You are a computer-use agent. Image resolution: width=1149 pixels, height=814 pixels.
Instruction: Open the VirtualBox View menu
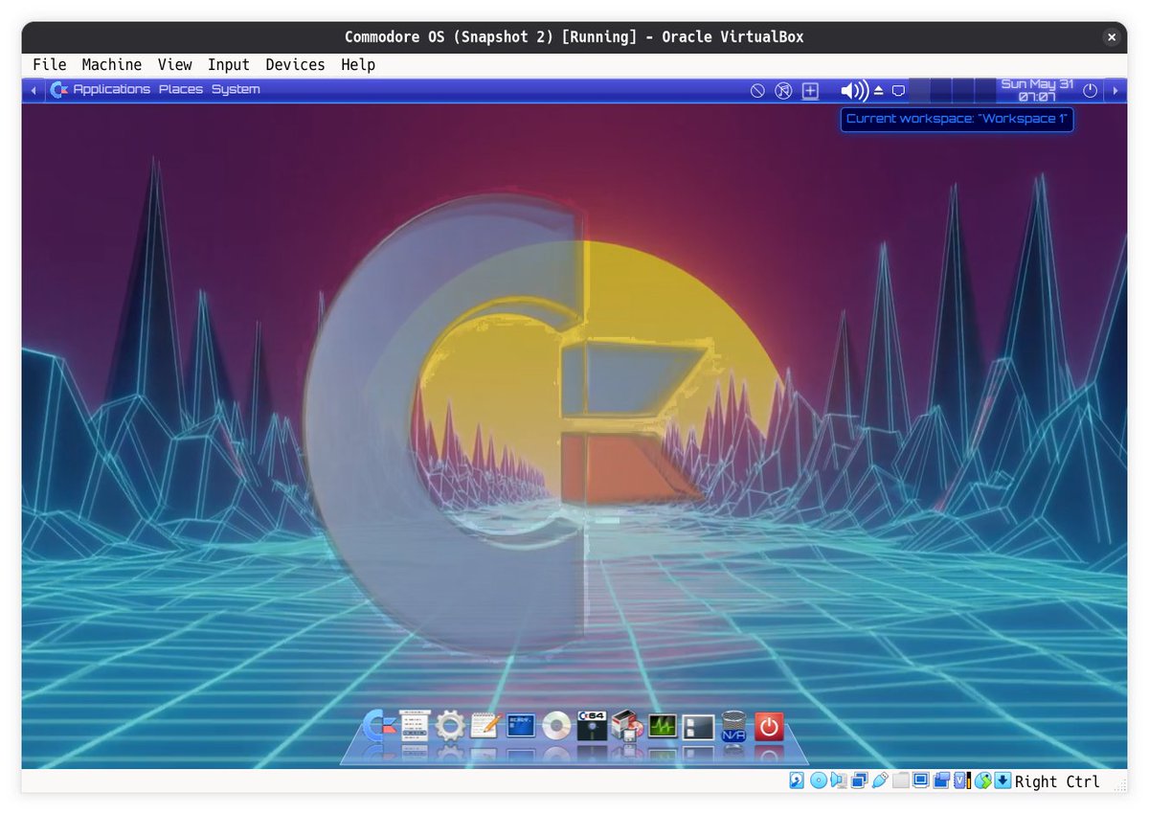coord(175,65)
